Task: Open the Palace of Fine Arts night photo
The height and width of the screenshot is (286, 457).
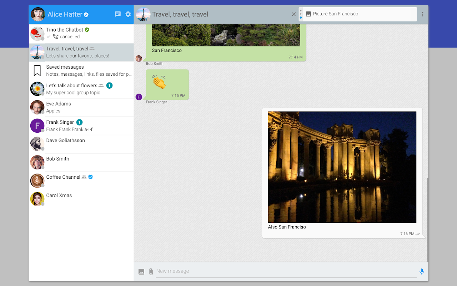Action: pyautogui.click(x=342, y=167)
